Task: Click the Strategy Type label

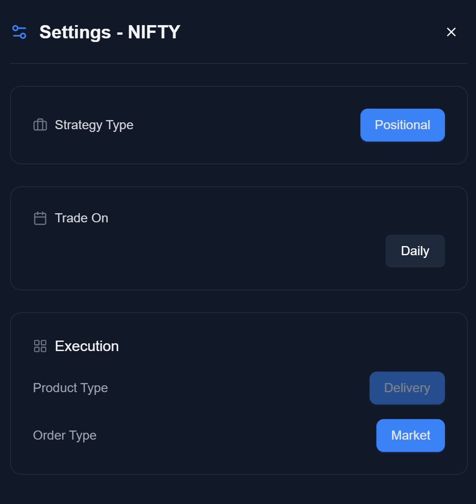Action: pos(94,125)
